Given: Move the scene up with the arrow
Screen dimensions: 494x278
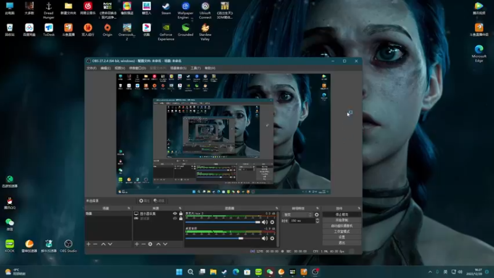Looking at the screenshot, I should click(103, 244).
